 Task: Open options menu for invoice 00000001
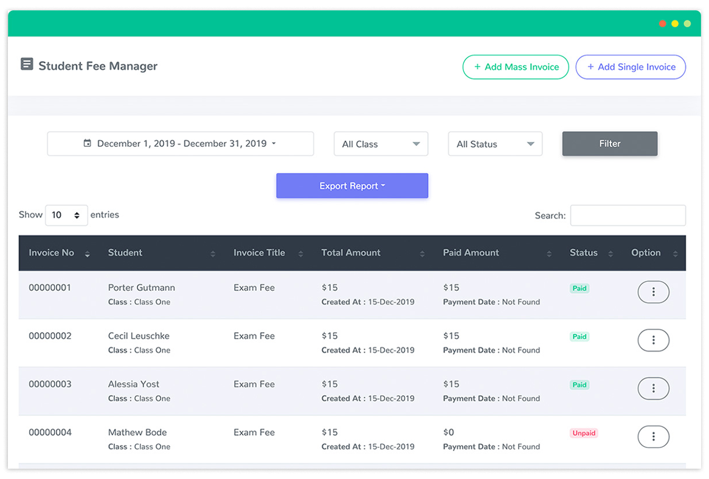[653, 292]
